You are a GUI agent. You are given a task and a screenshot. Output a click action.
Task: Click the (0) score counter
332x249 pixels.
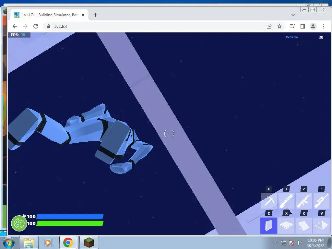coord(321,37)
